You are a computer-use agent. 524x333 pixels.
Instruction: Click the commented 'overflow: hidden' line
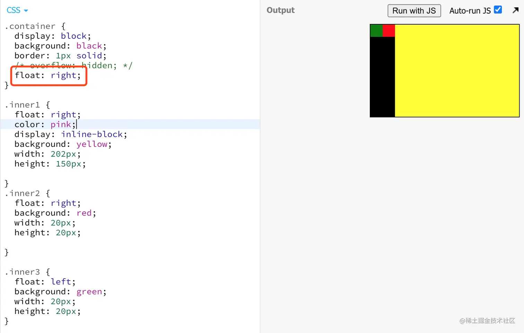pyautogui.click(x=73, y=65)
